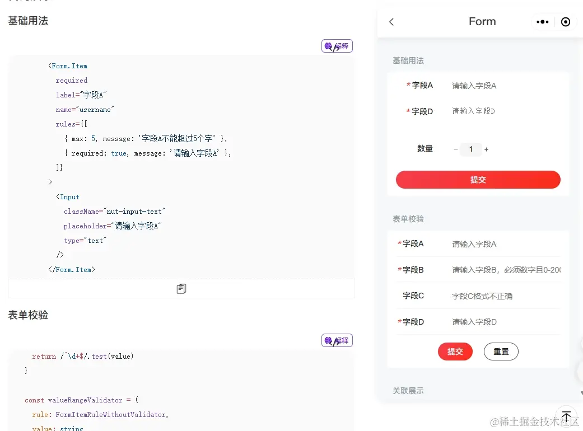Click the small red 提交 button in 表单校验

coord(455,352)
